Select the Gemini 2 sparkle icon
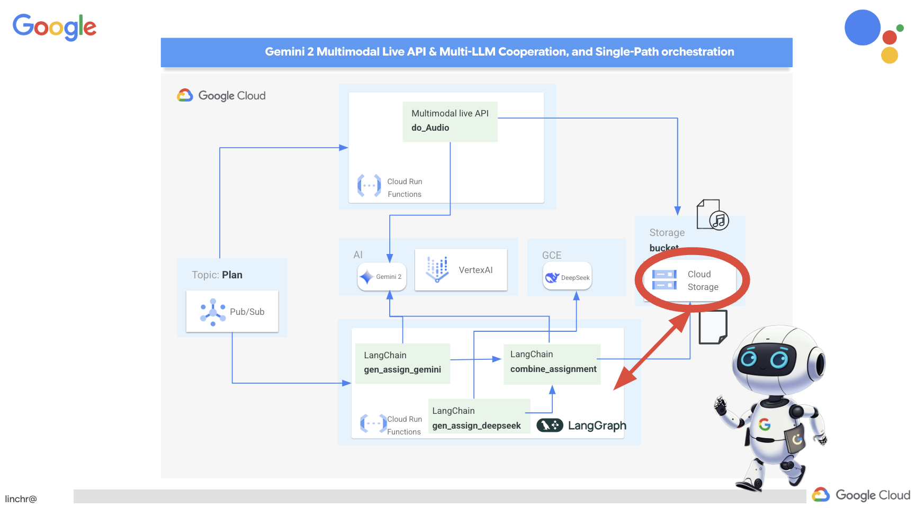This screenshot has height=508, width=916. click(x=366, y=277)
